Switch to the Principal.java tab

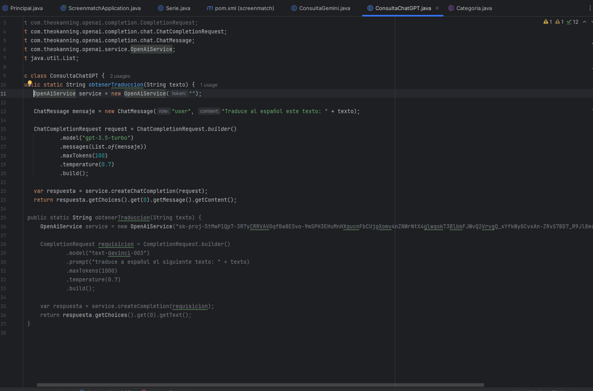(x=23, y=8)
